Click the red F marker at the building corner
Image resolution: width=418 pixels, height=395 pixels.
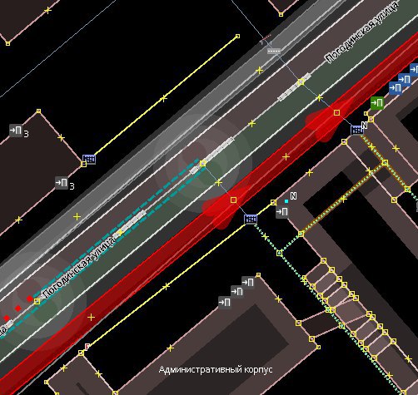(x=87, y=347)
